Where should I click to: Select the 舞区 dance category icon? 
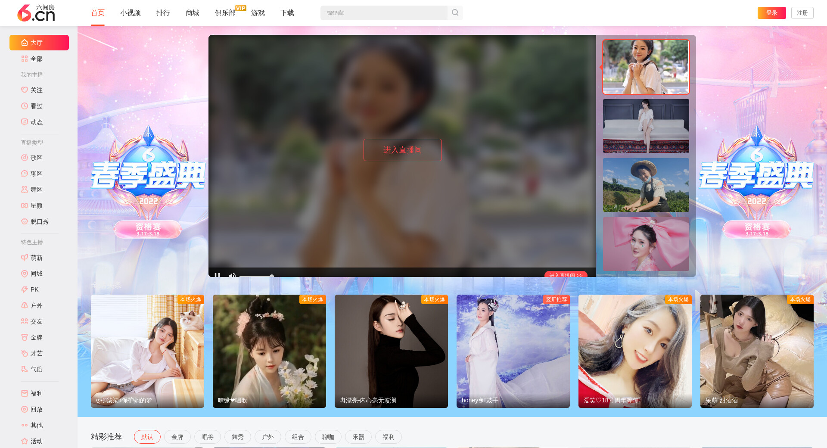(x=25, y=190)
